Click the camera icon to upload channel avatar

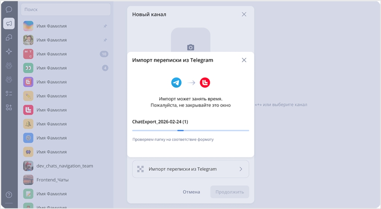191,47
